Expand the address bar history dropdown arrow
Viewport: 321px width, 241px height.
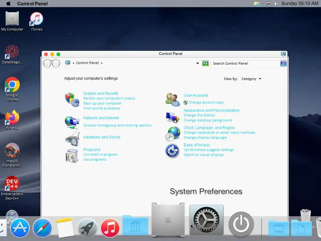(197, 63)
